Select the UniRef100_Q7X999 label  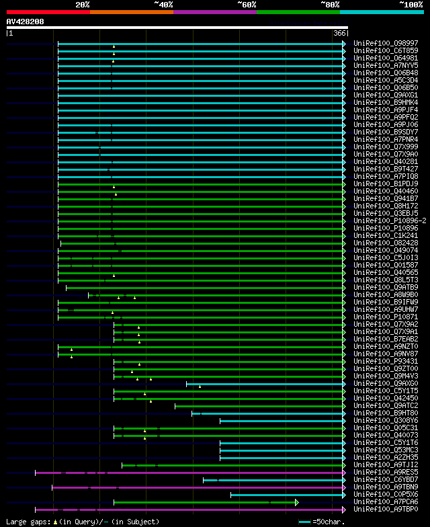tap(386, 147)
